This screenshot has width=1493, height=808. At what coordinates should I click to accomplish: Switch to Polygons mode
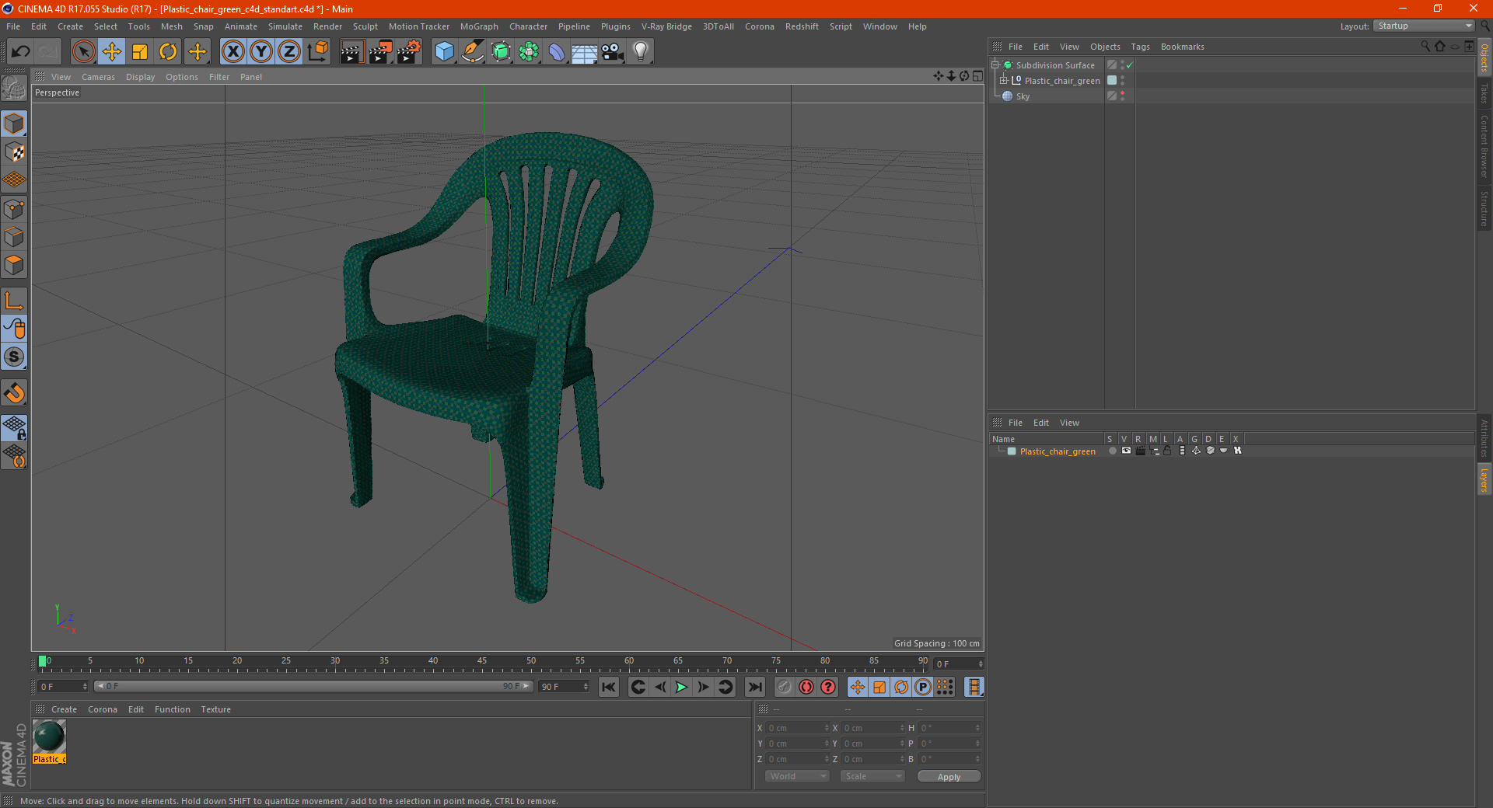(15, 265)
